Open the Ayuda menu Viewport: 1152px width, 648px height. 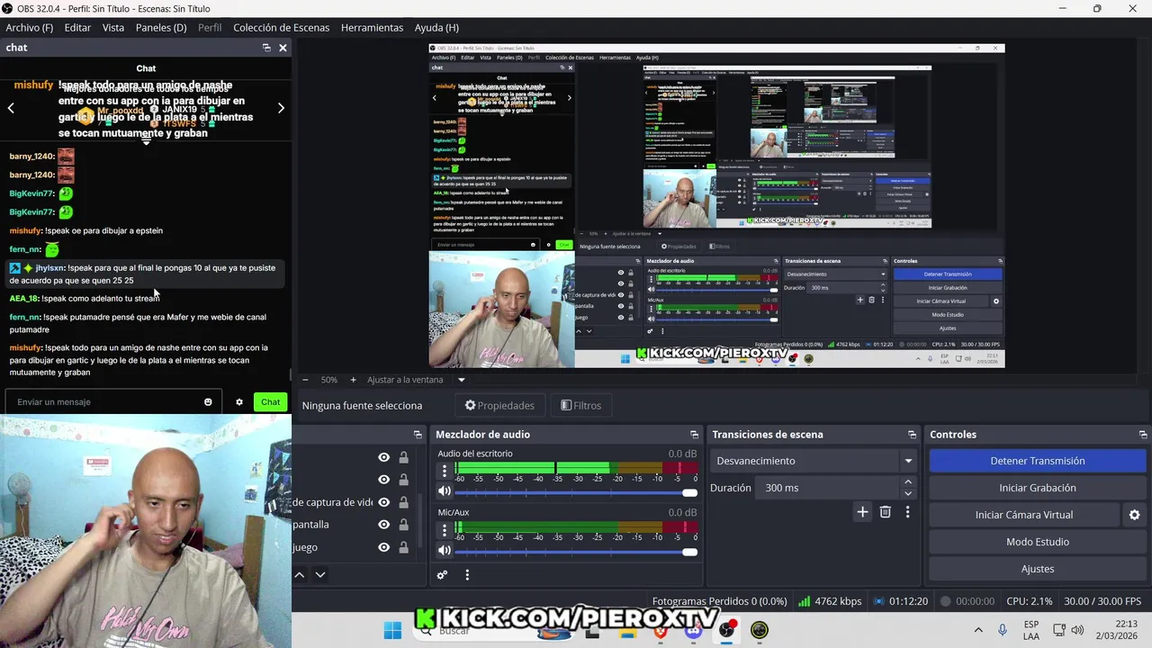pos(436,27)
